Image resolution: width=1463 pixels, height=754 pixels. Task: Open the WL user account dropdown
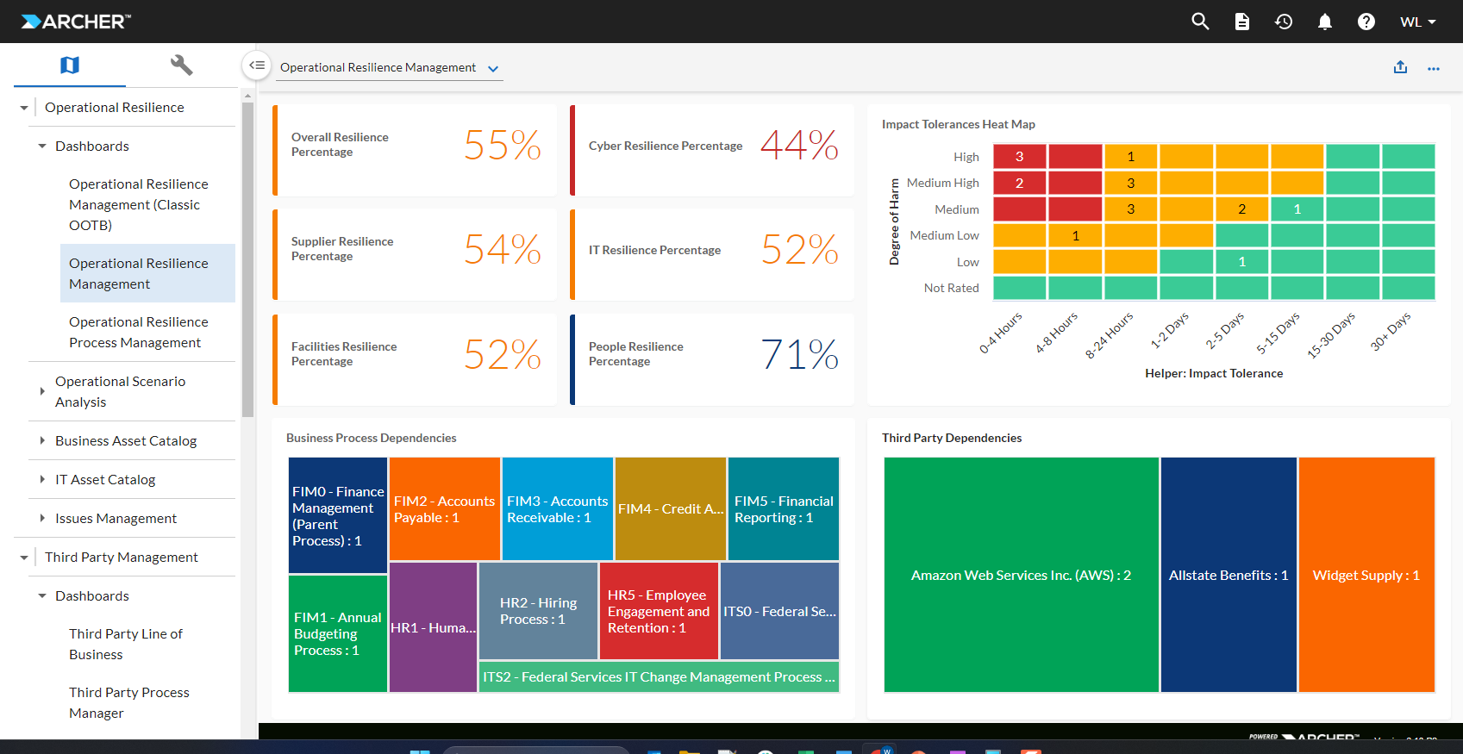point(1417,22)
